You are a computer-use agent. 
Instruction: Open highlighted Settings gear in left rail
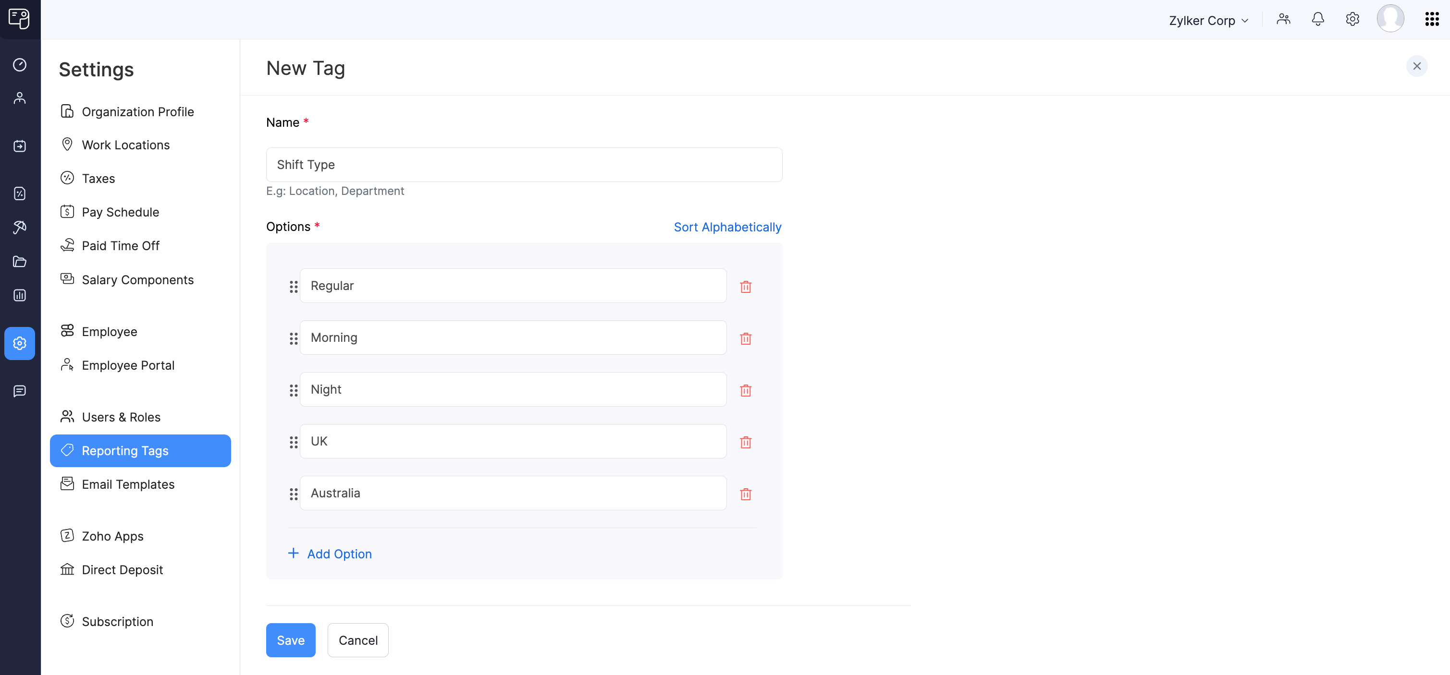[20, 343]
